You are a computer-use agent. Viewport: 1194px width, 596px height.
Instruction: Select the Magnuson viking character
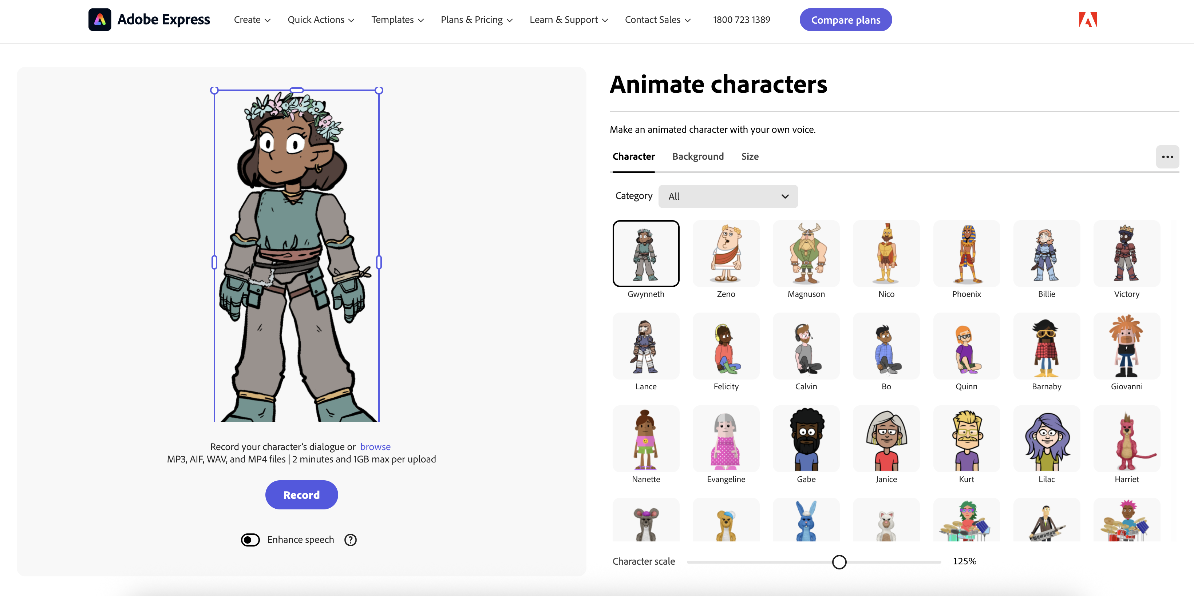[806, 254]
